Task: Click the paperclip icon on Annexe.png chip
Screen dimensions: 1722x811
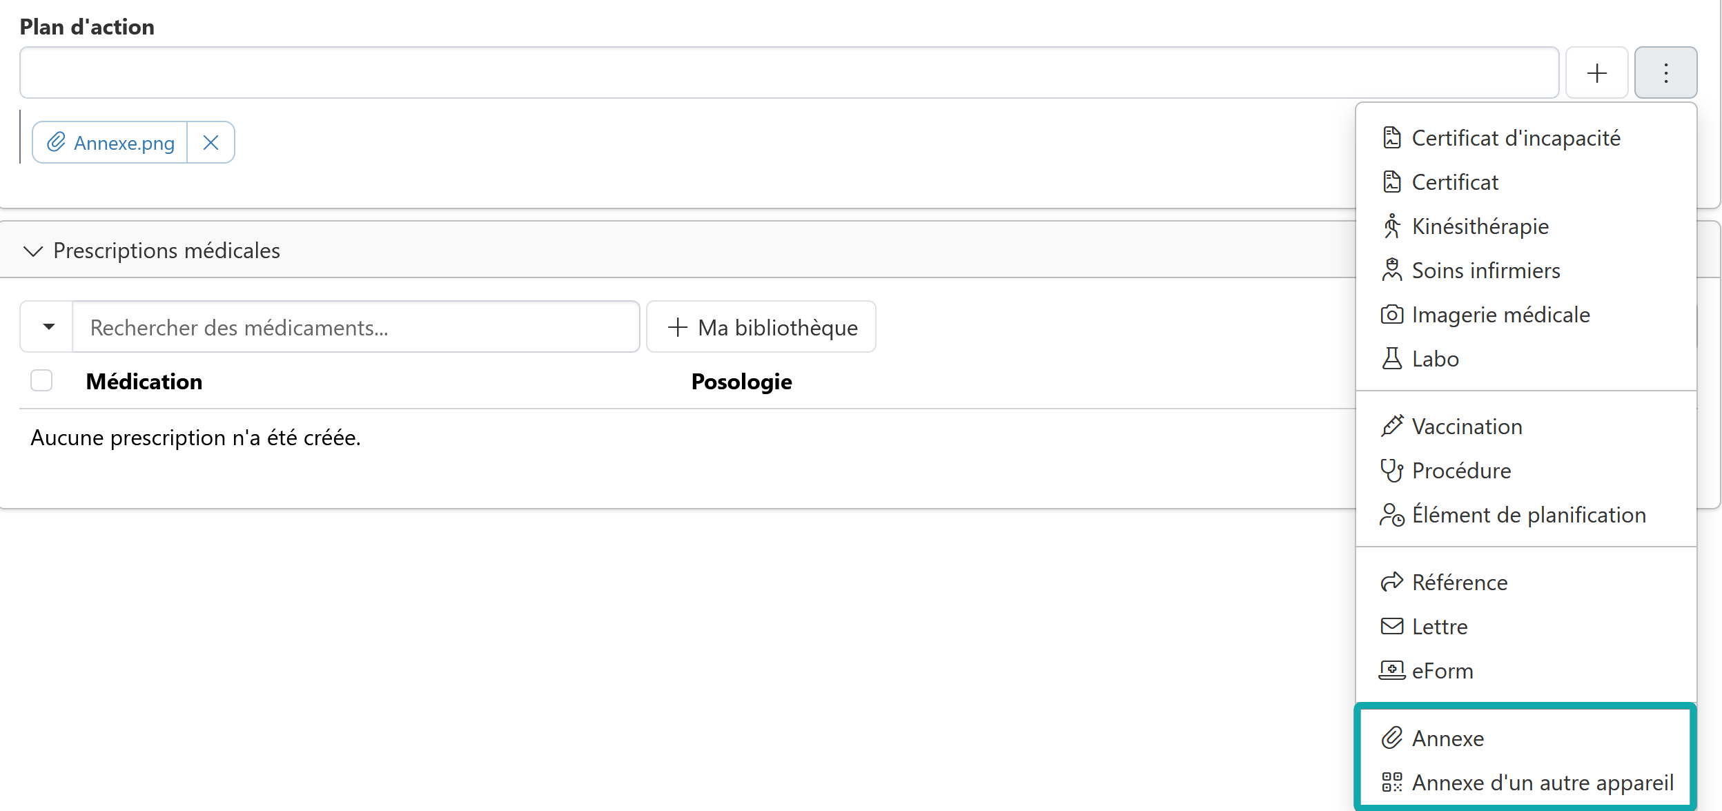Action: (56, 142)
